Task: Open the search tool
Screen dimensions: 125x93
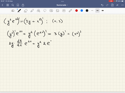Action: pyautogui.click(x=13, y=5)
